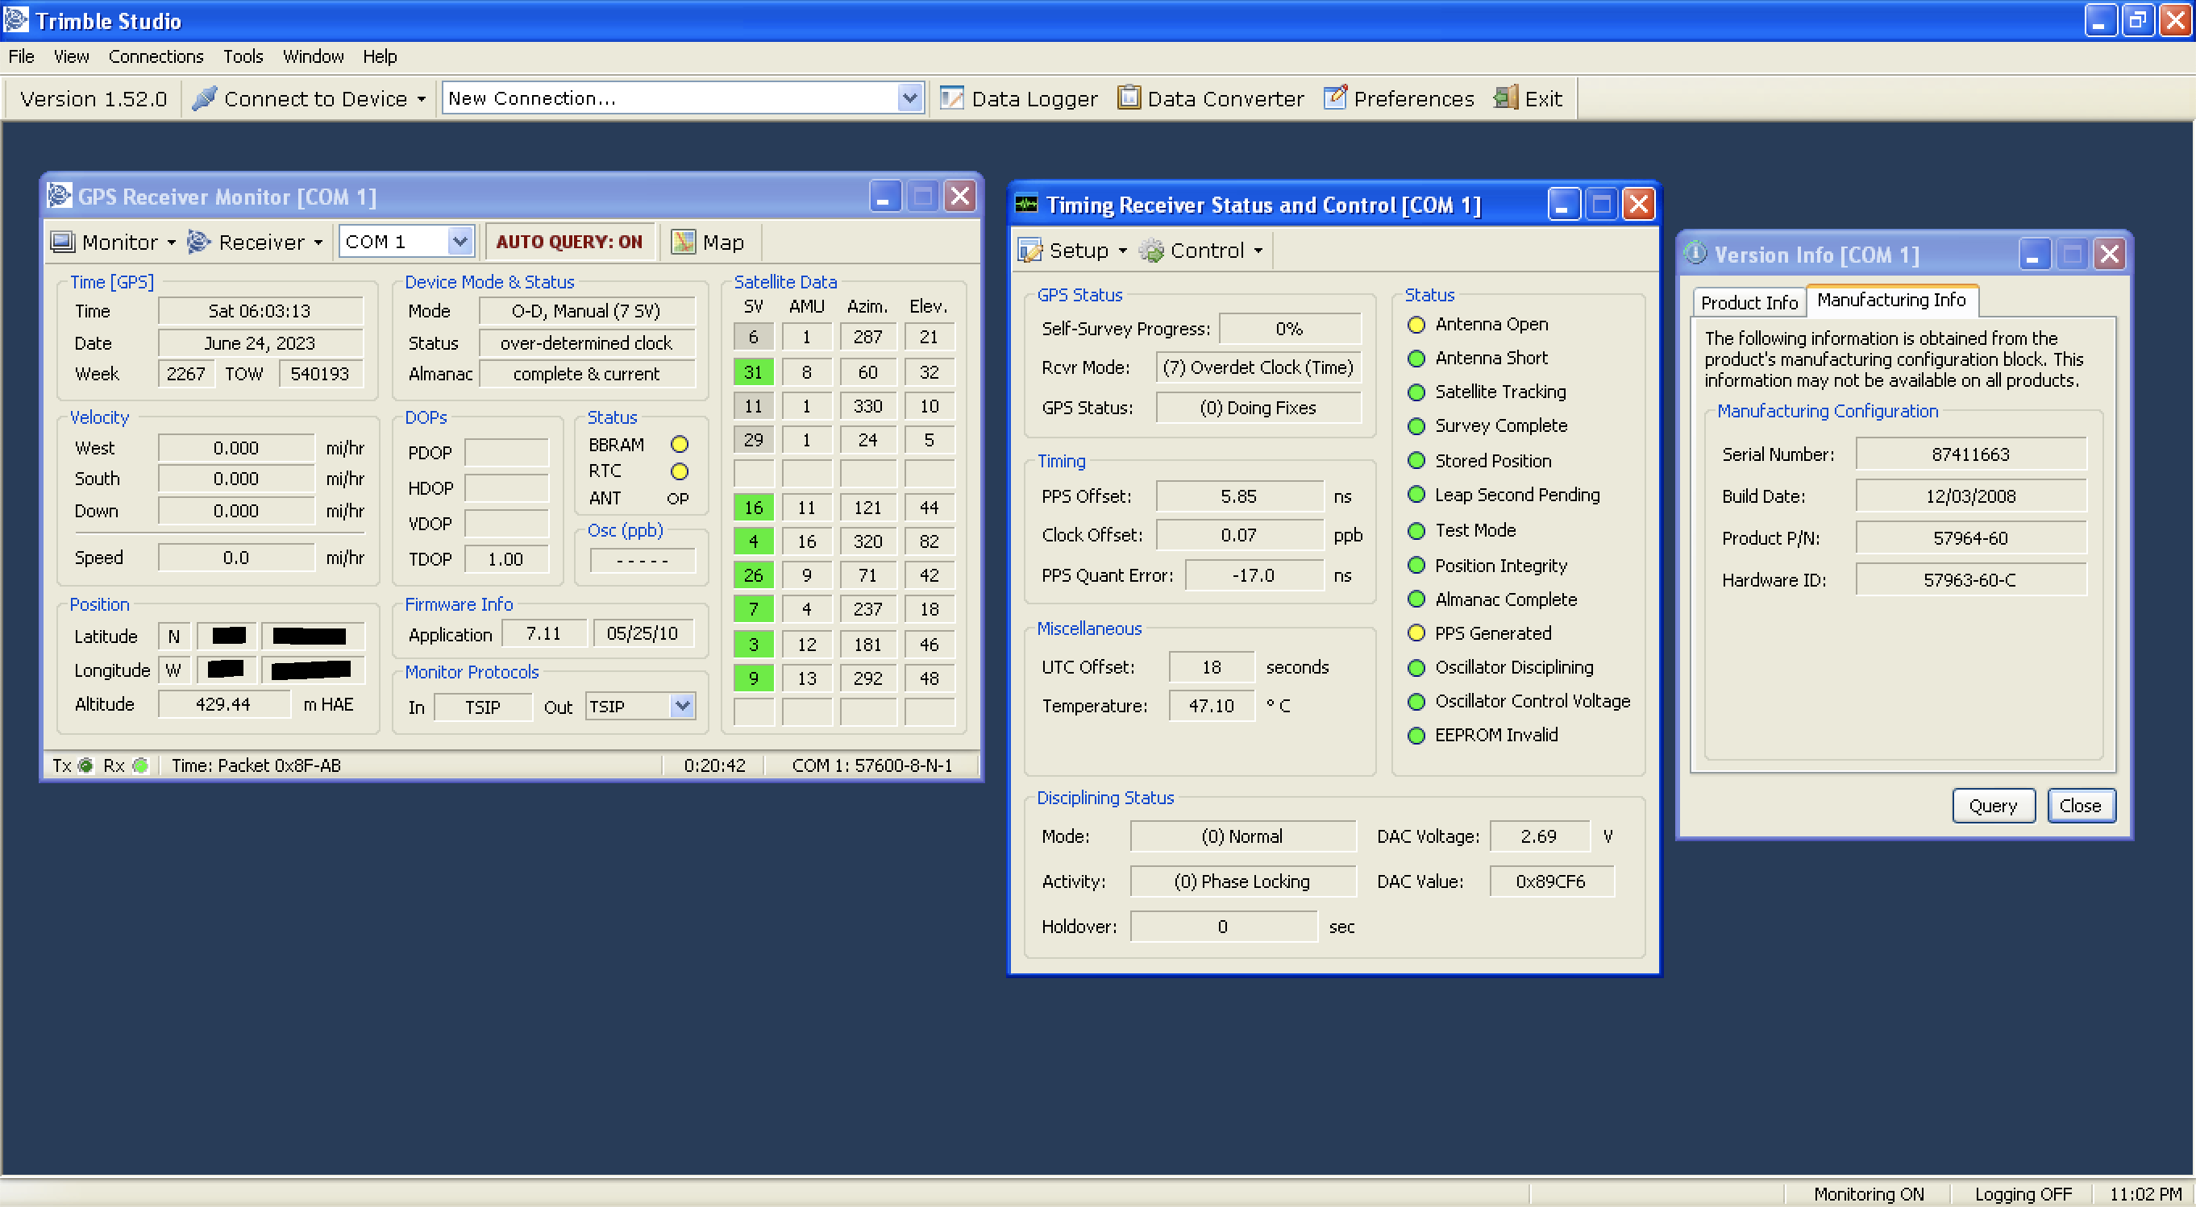Expand the Monitor dropdown arrow
2196x1207 pixels.
172,243
